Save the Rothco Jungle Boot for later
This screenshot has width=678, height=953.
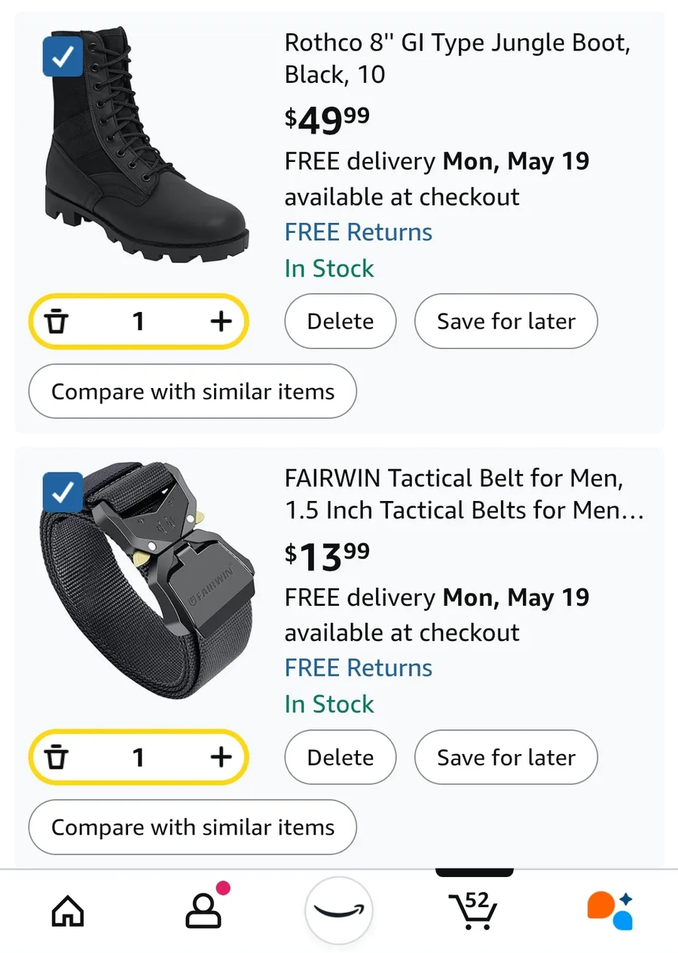[505, 322]
